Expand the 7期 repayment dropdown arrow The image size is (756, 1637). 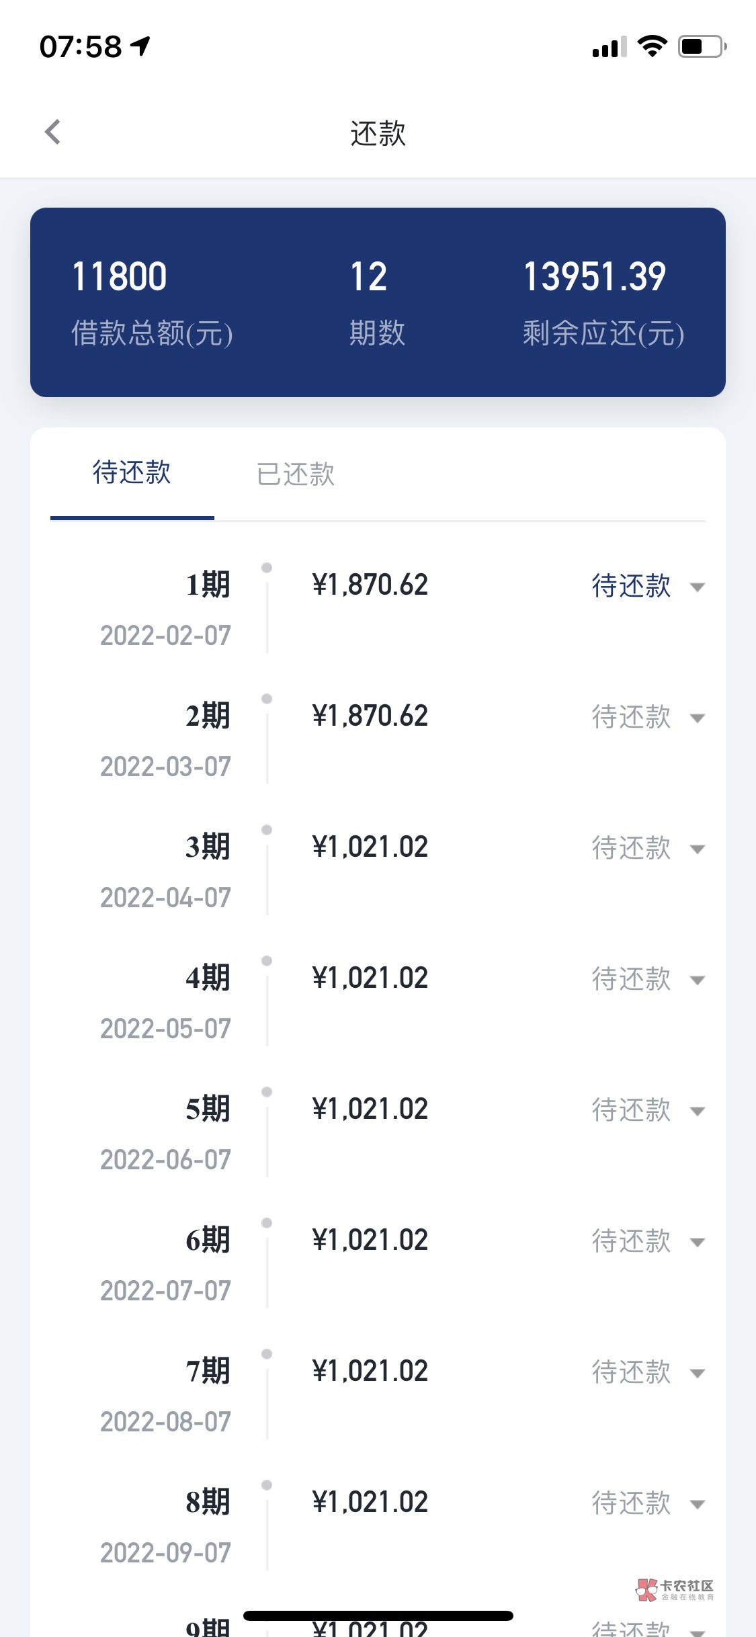698,1374
